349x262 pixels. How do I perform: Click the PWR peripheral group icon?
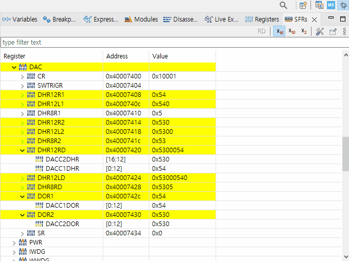pyautogui.click(x=23, y=242)
